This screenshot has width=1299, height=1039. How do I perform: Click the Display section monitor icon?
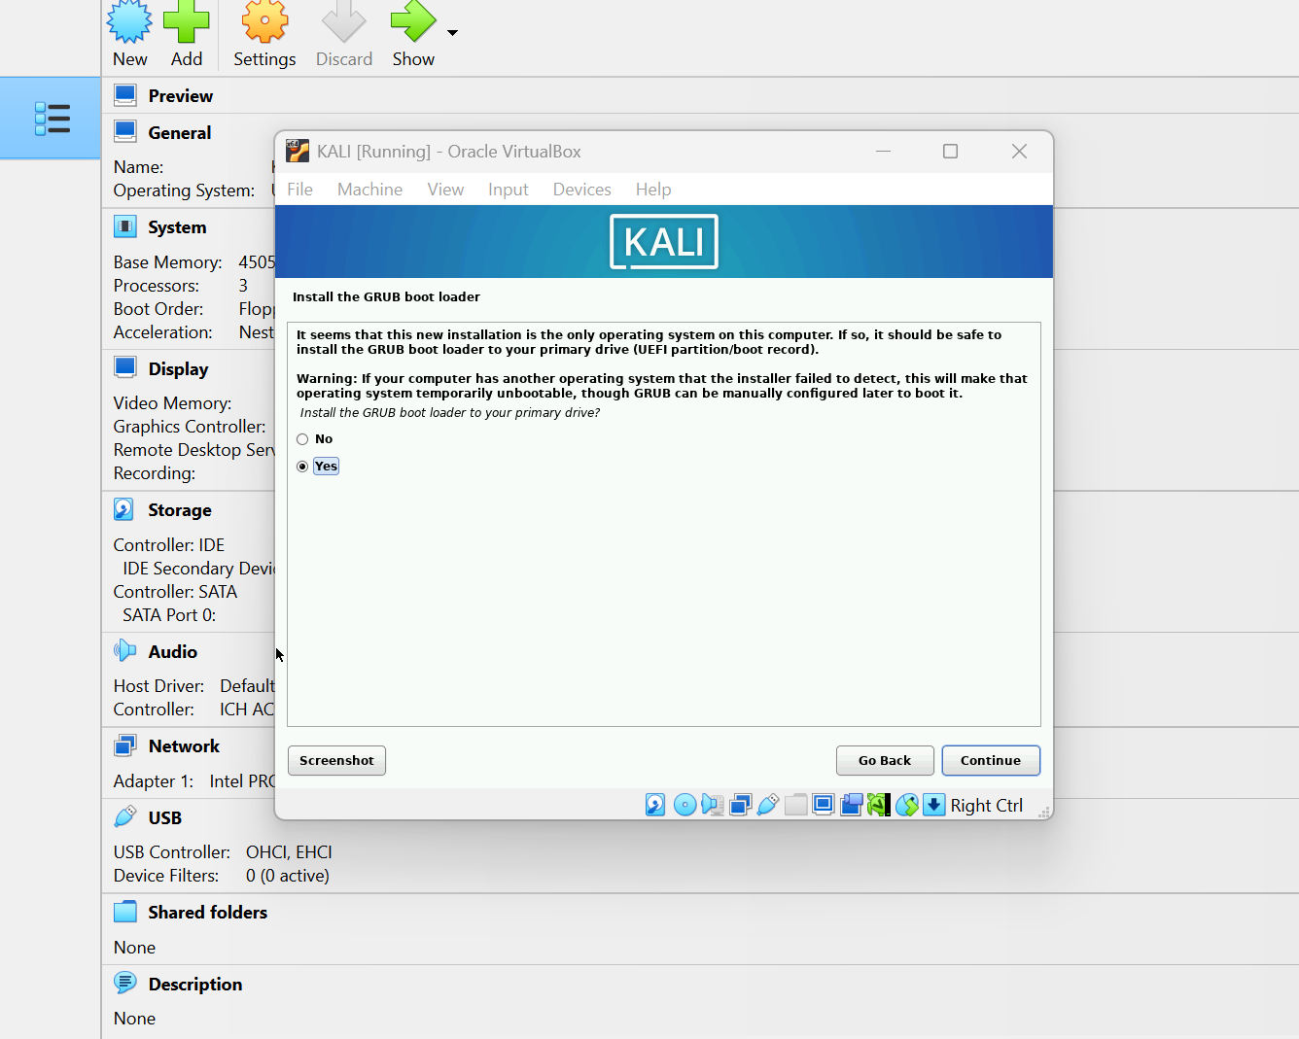pos(125,367)
